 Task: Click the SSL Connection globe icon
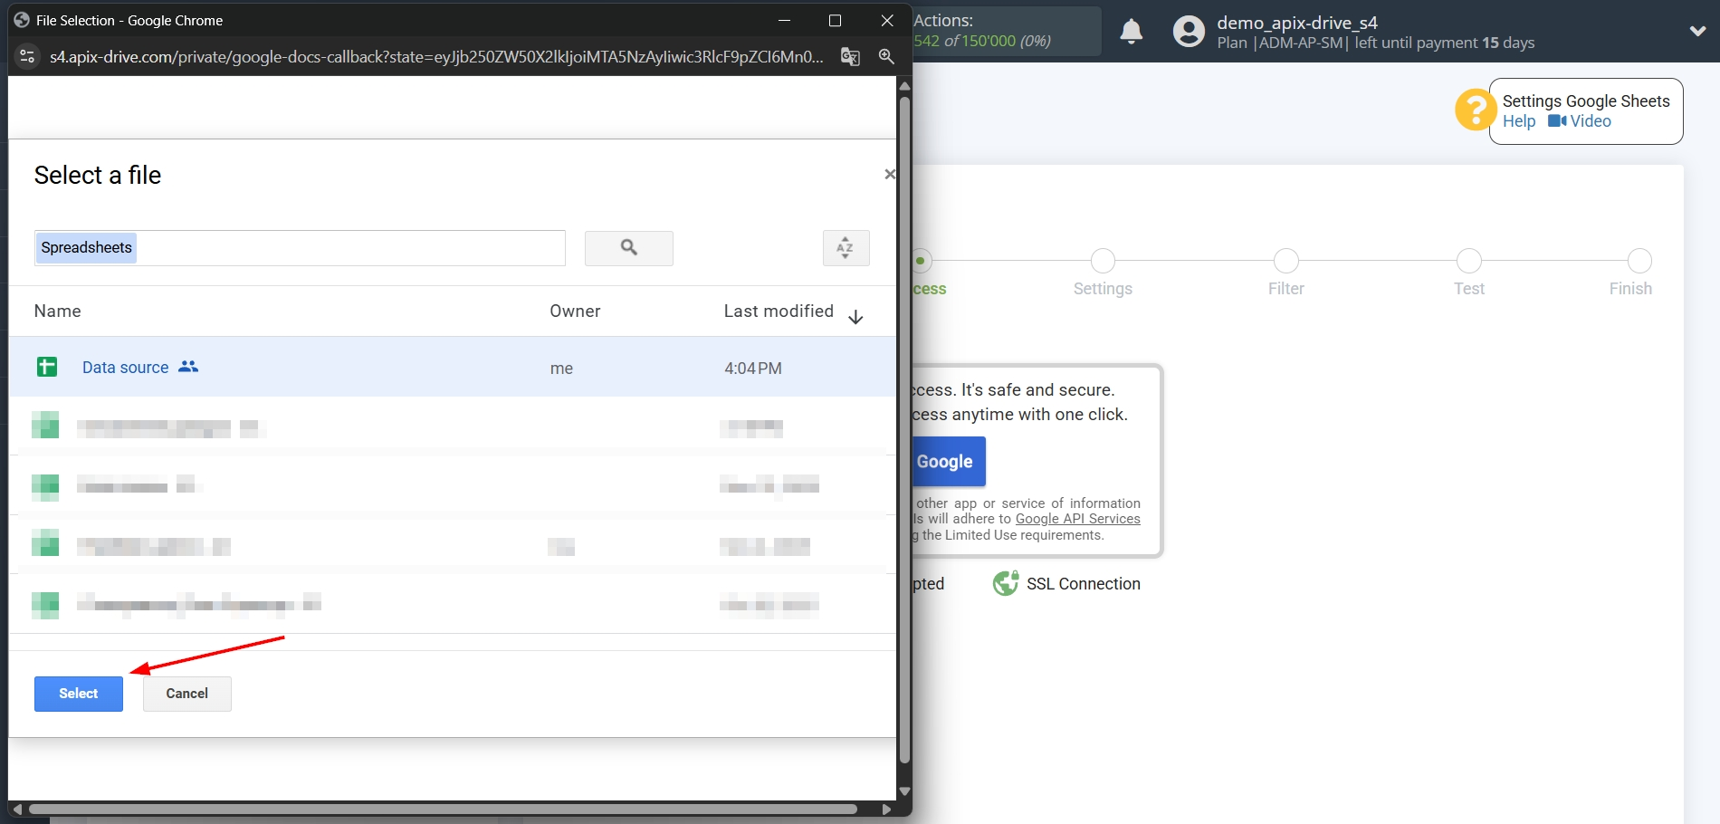(1005, 583)
